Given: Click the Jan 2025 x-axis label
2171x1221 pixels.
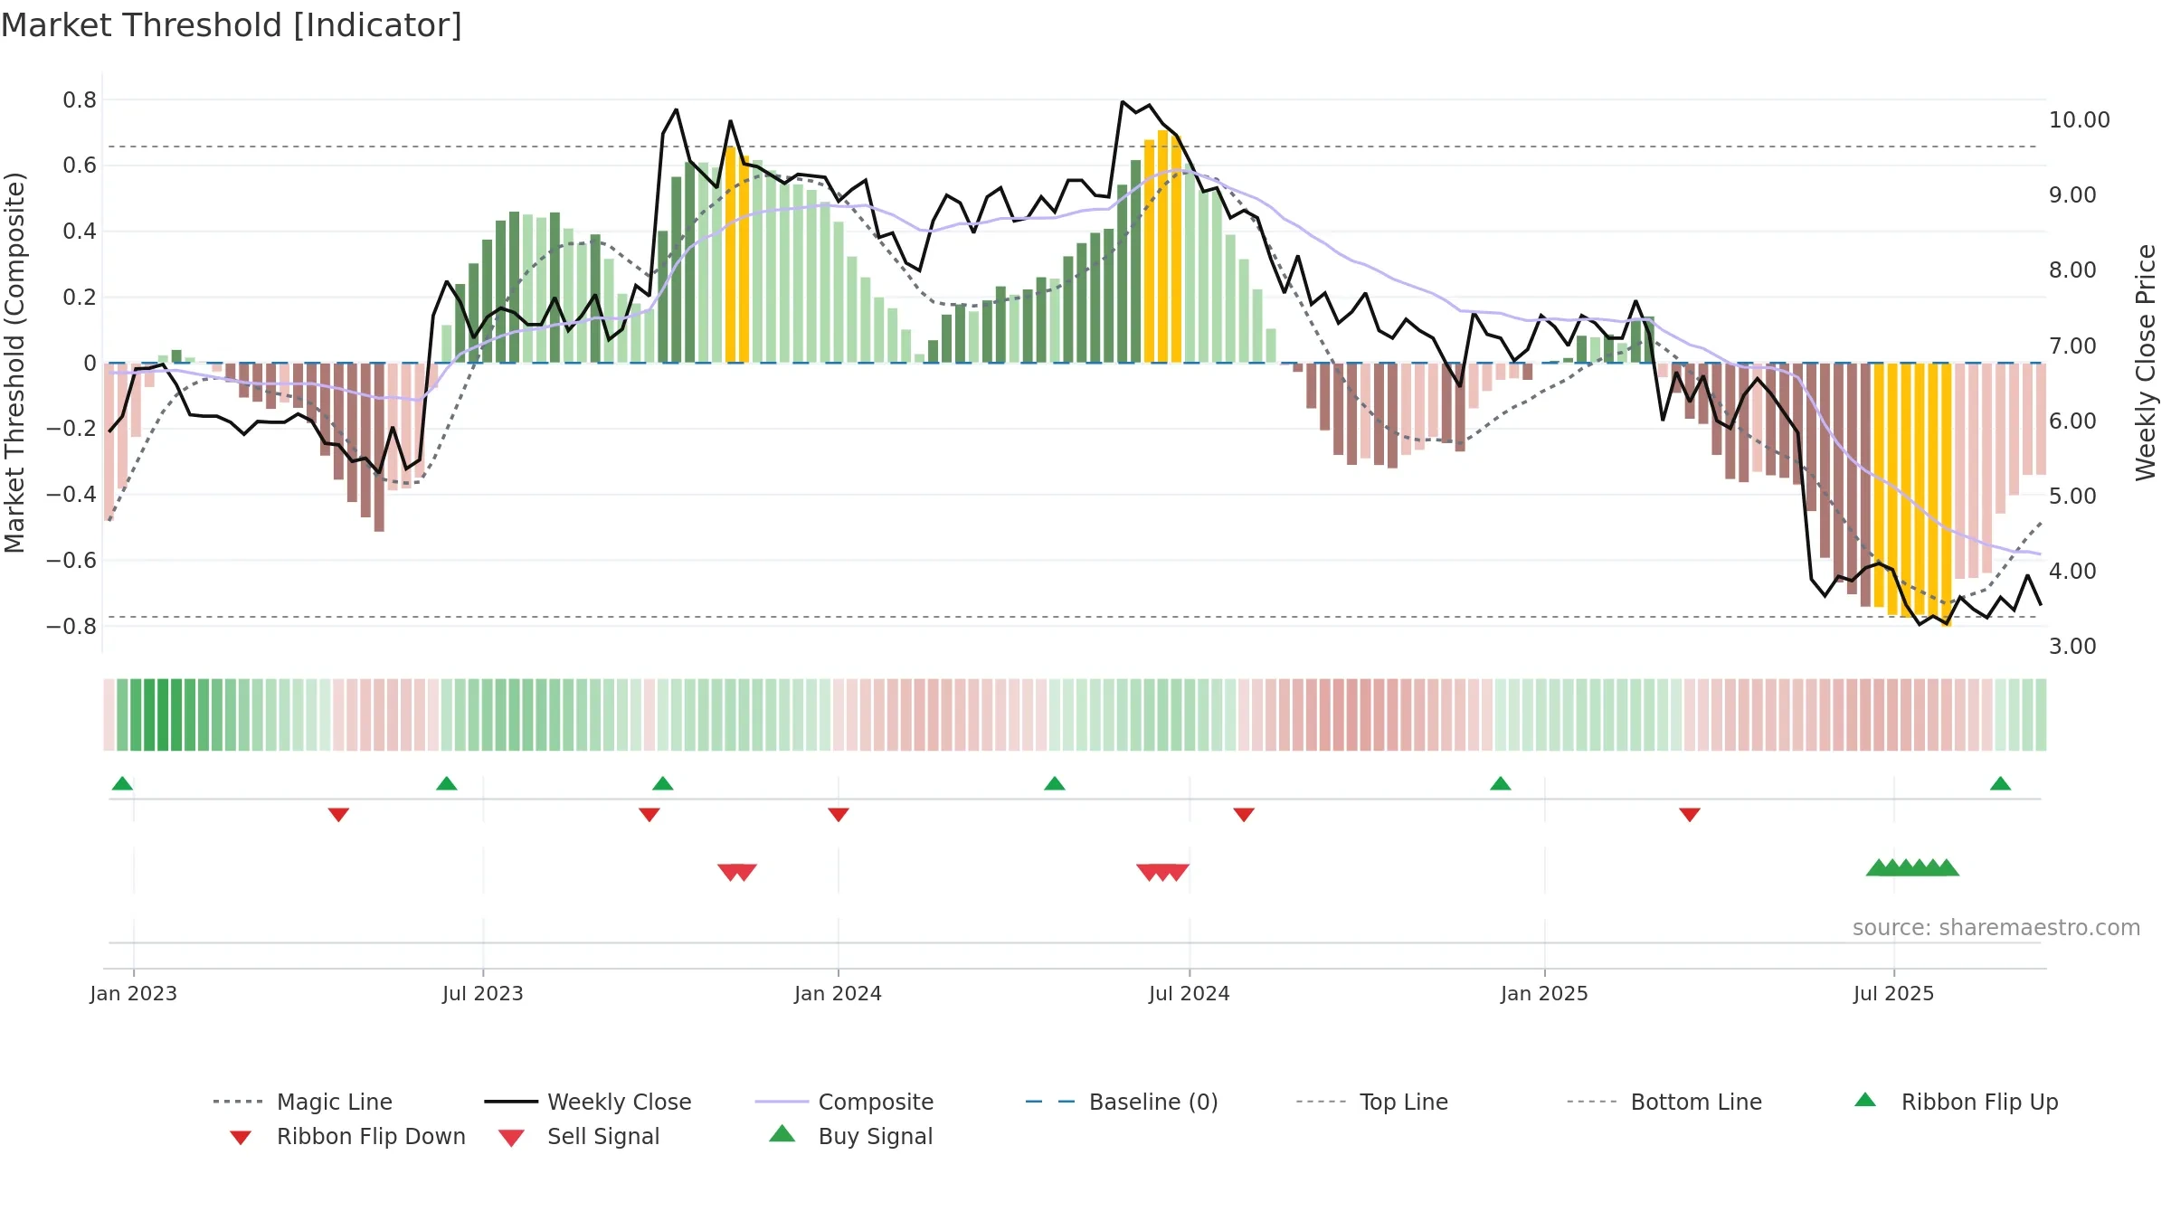Looking at the screenshot, I should tap(1545, 994).
